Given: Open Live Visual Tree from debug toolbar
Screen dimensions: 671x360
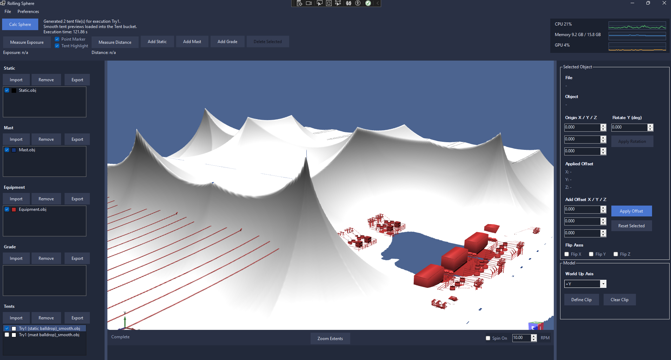Looking at the screenshot, I should [x=299, y=3].
